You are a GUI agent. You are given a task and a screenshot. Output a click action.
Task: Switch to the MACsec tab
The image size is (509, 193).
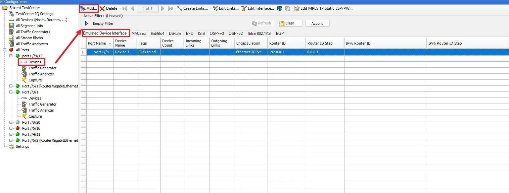[138, 34]
